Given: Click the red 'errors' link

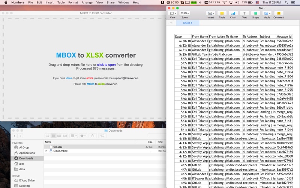Looking at the screenshot, I should [x=90, y=78].
